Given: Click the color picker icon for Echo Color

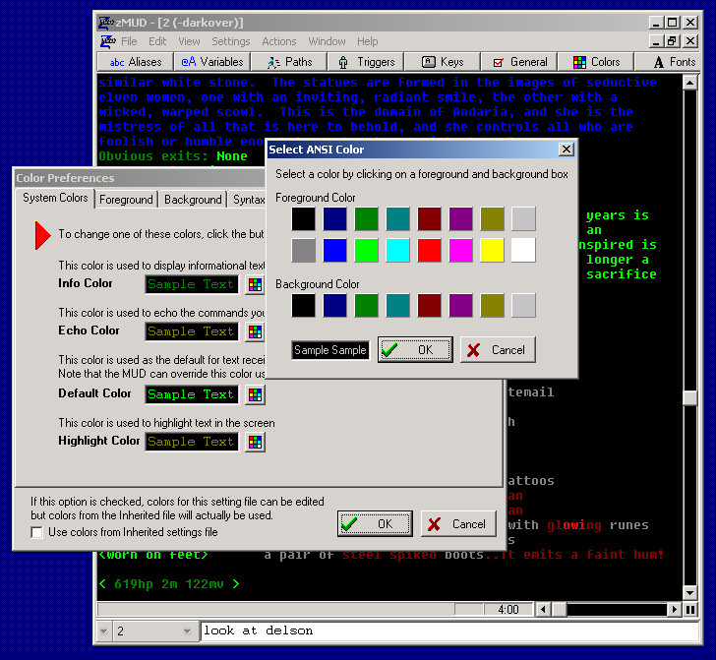Looking at the screenshot, I should coord(255,331).
